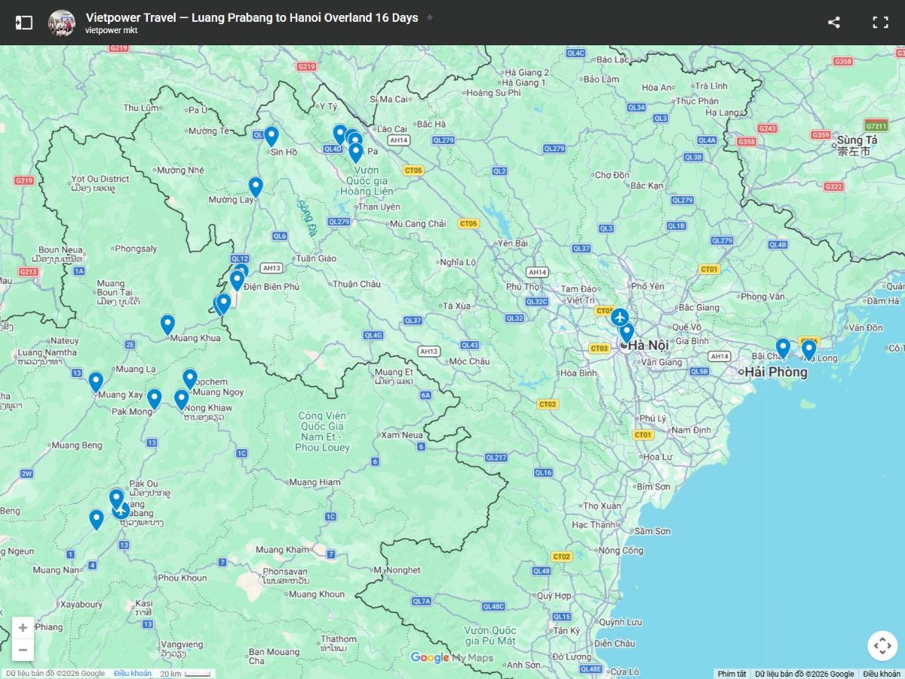The height and width of the screenshot is (679, 905).
Task: Select the pin marker at Mường Lay
Action: [x=256, y=186]
